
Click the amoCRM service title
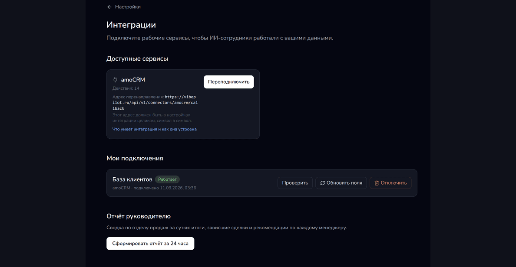(133, 80)
